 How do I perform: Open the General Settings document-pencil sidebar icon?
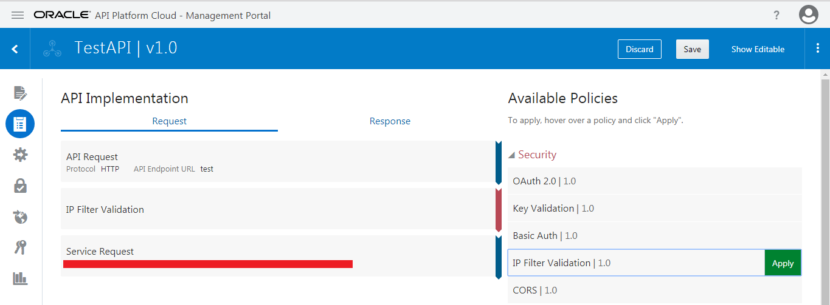pos(20,93)
